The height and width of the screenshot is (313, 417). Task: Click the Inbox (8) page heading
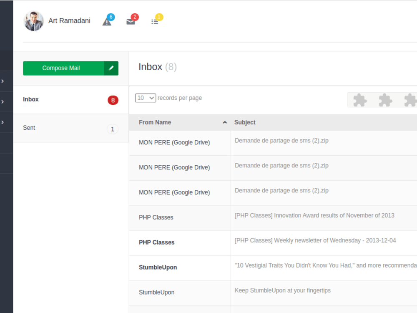[x=158, y=67]
